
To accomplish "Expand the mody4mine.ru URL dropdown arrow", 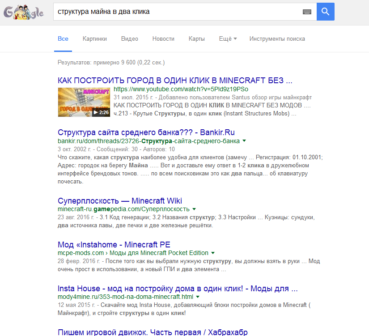I will pos(198,297).
